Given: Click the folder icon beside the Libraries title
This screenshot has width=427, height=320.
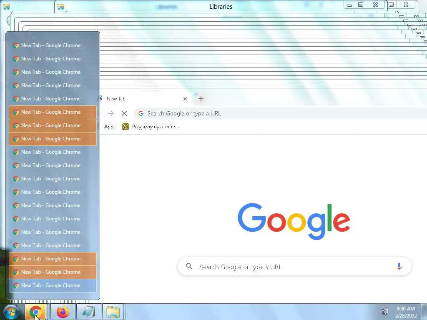Looking at the screenshot, I should point(61,6).
